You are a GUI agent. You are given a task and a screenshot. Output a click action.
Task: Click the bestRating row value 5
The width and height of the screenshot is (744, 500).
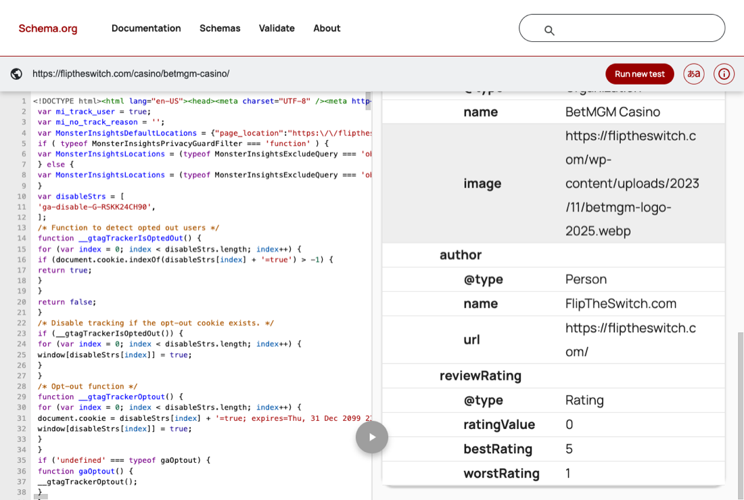coord(569,449)
